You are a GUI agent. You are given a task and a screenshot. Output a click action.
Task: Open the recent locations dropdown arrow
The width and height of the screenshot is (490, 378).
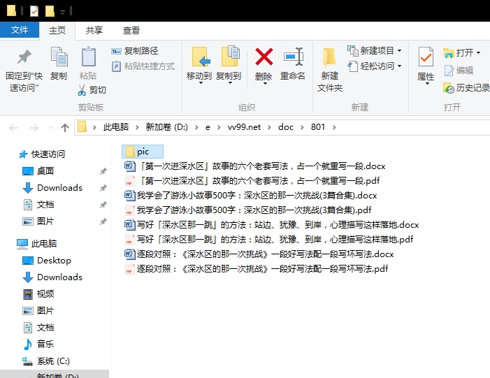click(50, 127)
